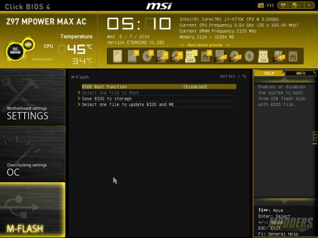Screen dimensions: 318x238
Task: Click the HOT KEY label
Action: point(228,77)
